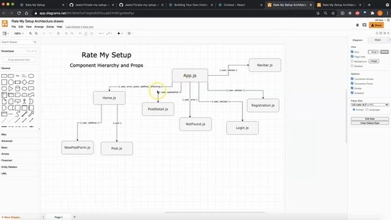Open the browser extensions puzzle icon
This screenshot has height=220, width=391.
[372, 13]
